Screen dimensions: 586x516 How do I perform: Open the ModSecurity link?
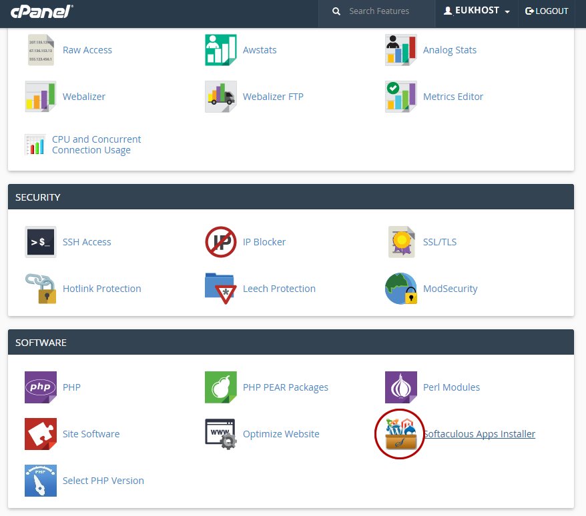451,289
